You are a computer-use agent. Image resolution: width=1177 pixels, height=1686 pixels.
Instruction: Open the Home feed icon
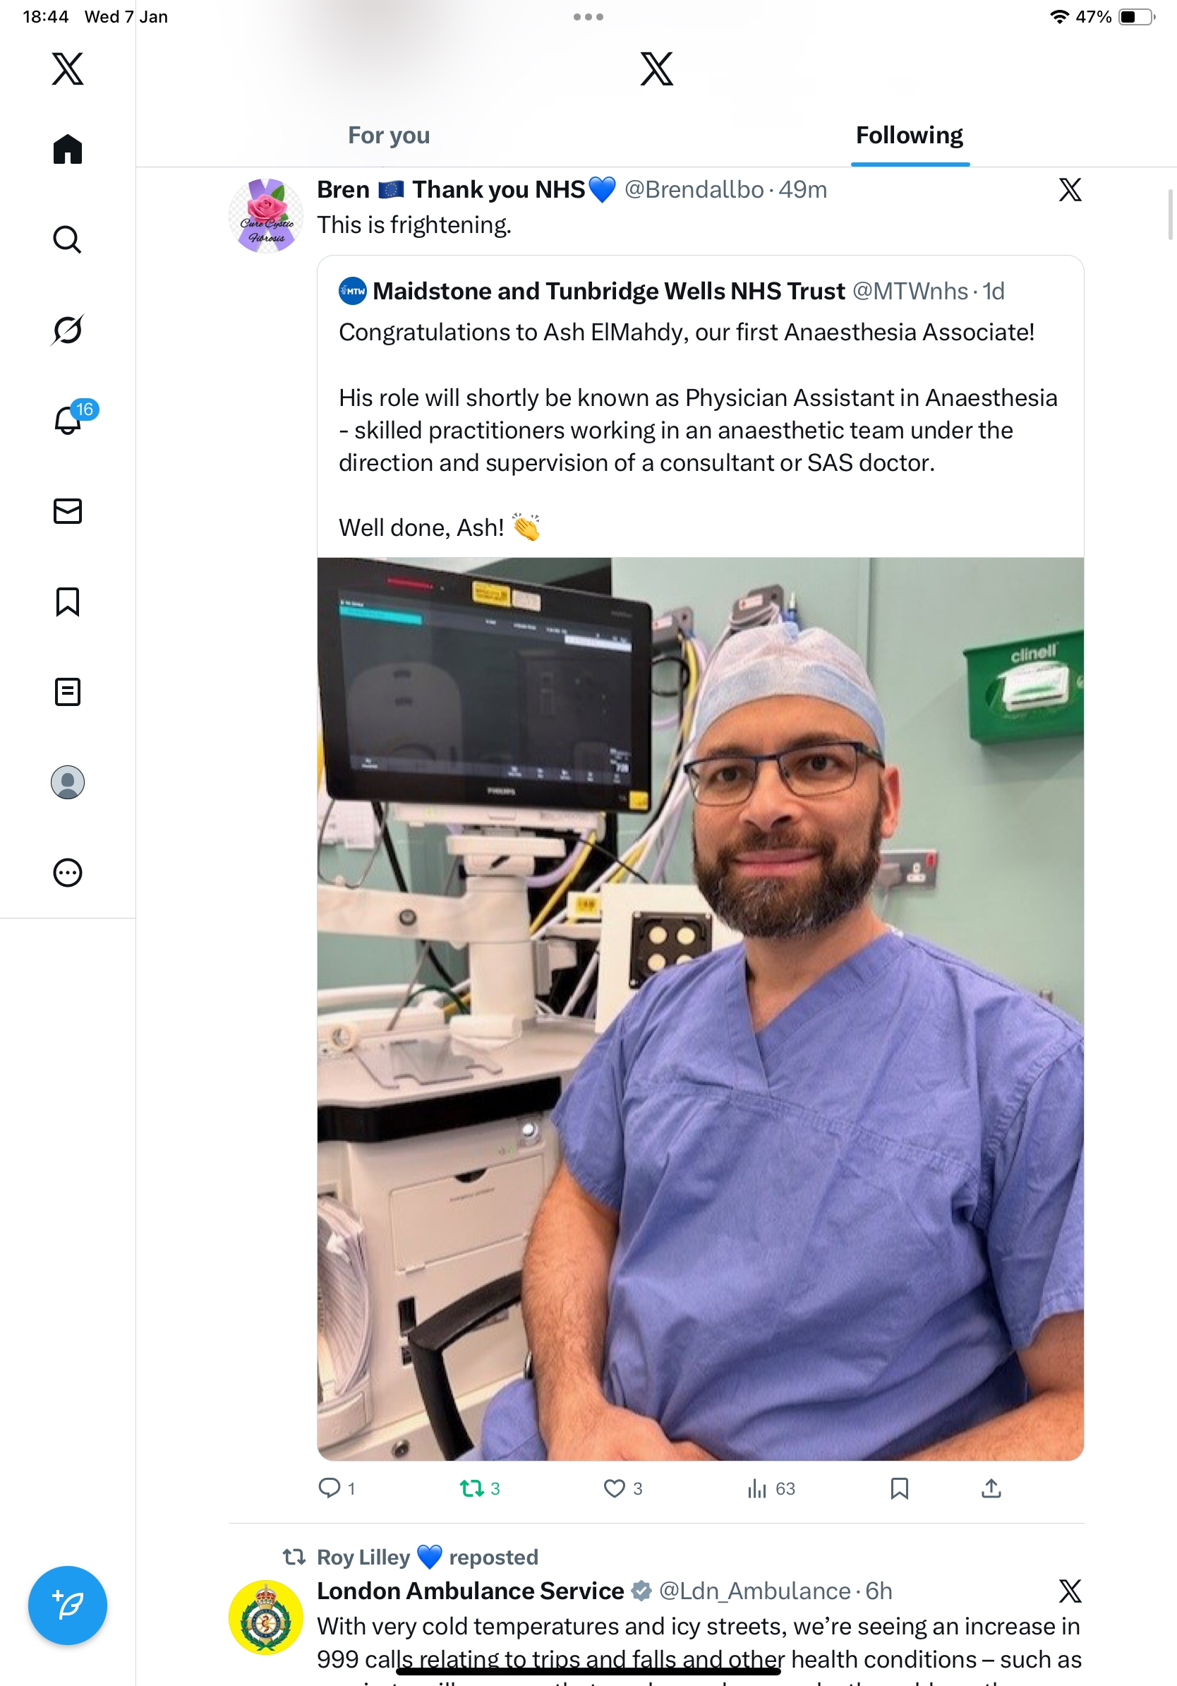[68, 149]
